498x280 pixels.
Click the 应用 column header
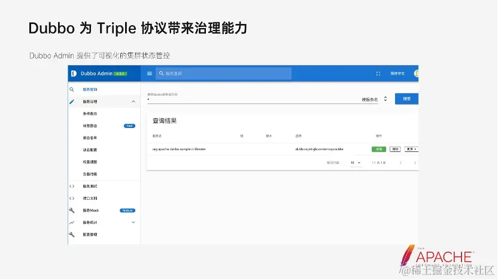(x=298, y=136)
